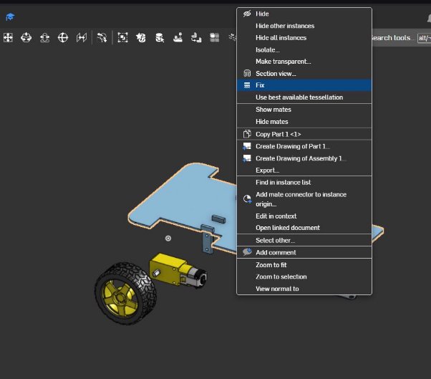
Task: Click the Search tools input field
Action: coord(394,38)
